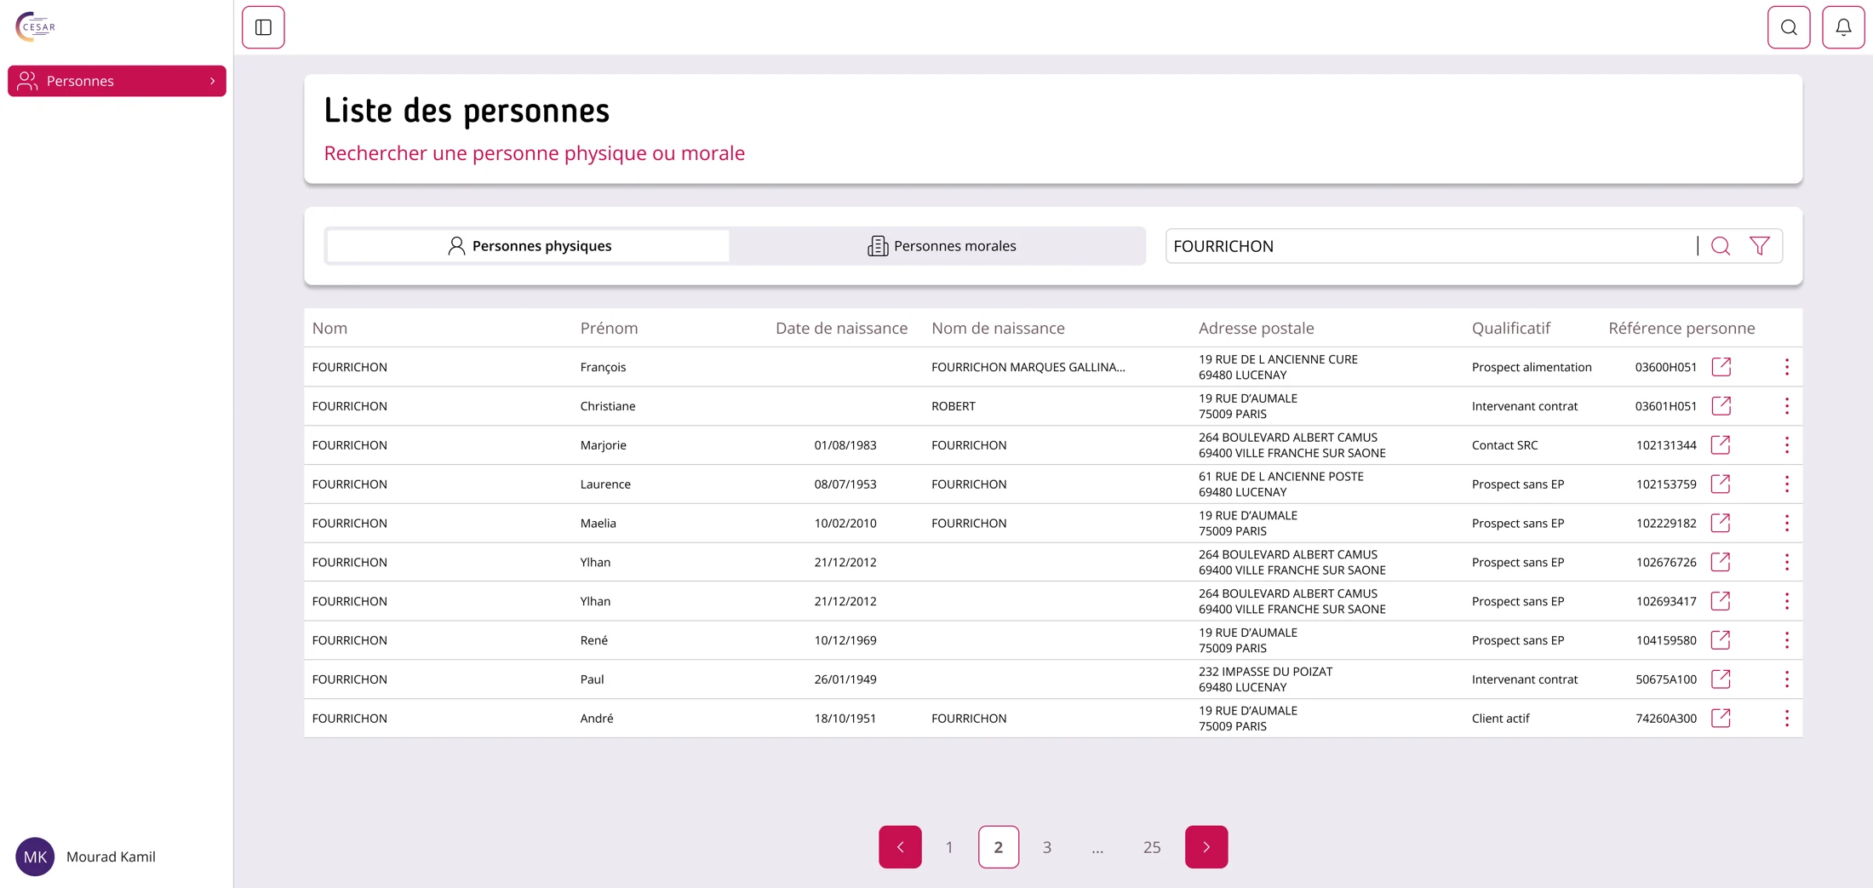
Task: Expand Personnes sidebar chevron
Action: coord(212,81)
